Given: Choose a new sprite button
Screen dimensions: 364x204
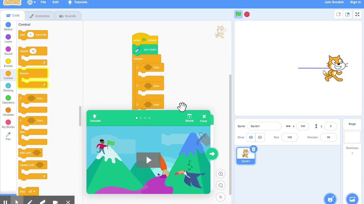Looking at the screenshot, I should pyautogui.click(x=330, y=199).
